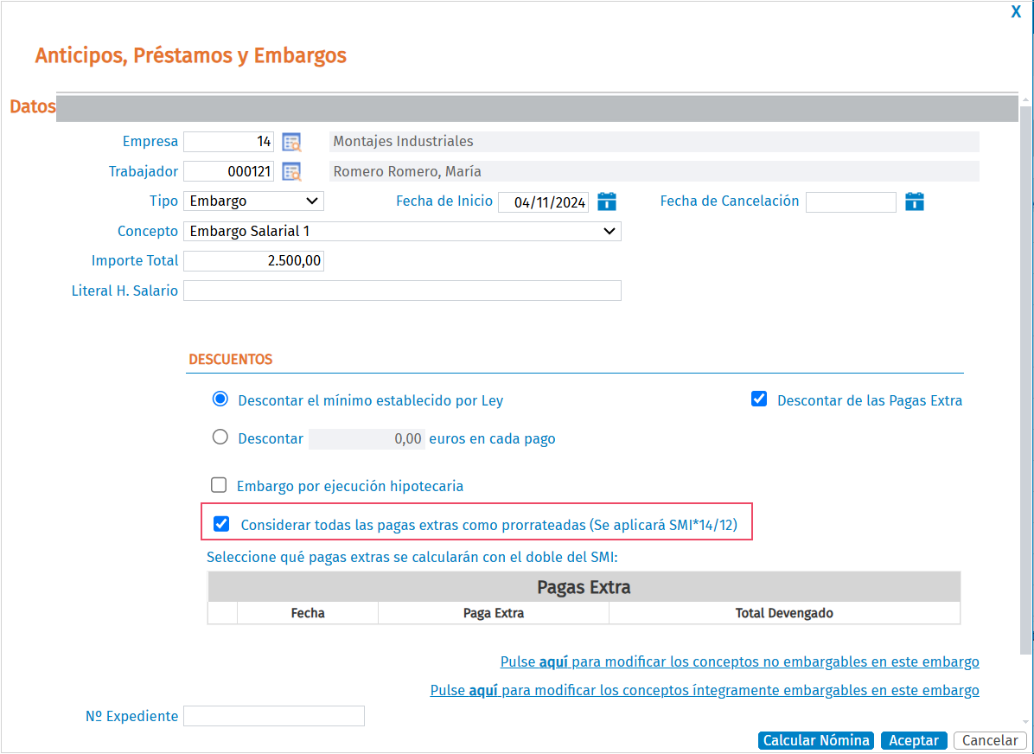This screenshot has height=754, width=1034.
Task: Click the Literal H. Salario field
Action: pos(402,291)
